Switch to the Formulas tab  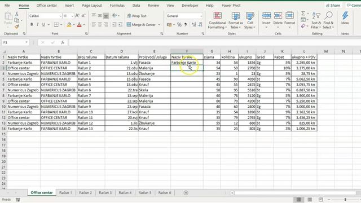click(x=117, y=5)
